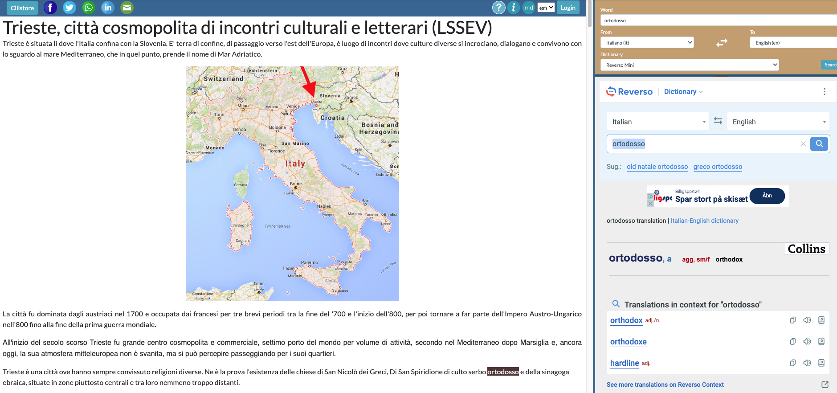
Task: Open the Reverso Mini dictionary dropdown
Action: tap(690, 65)
